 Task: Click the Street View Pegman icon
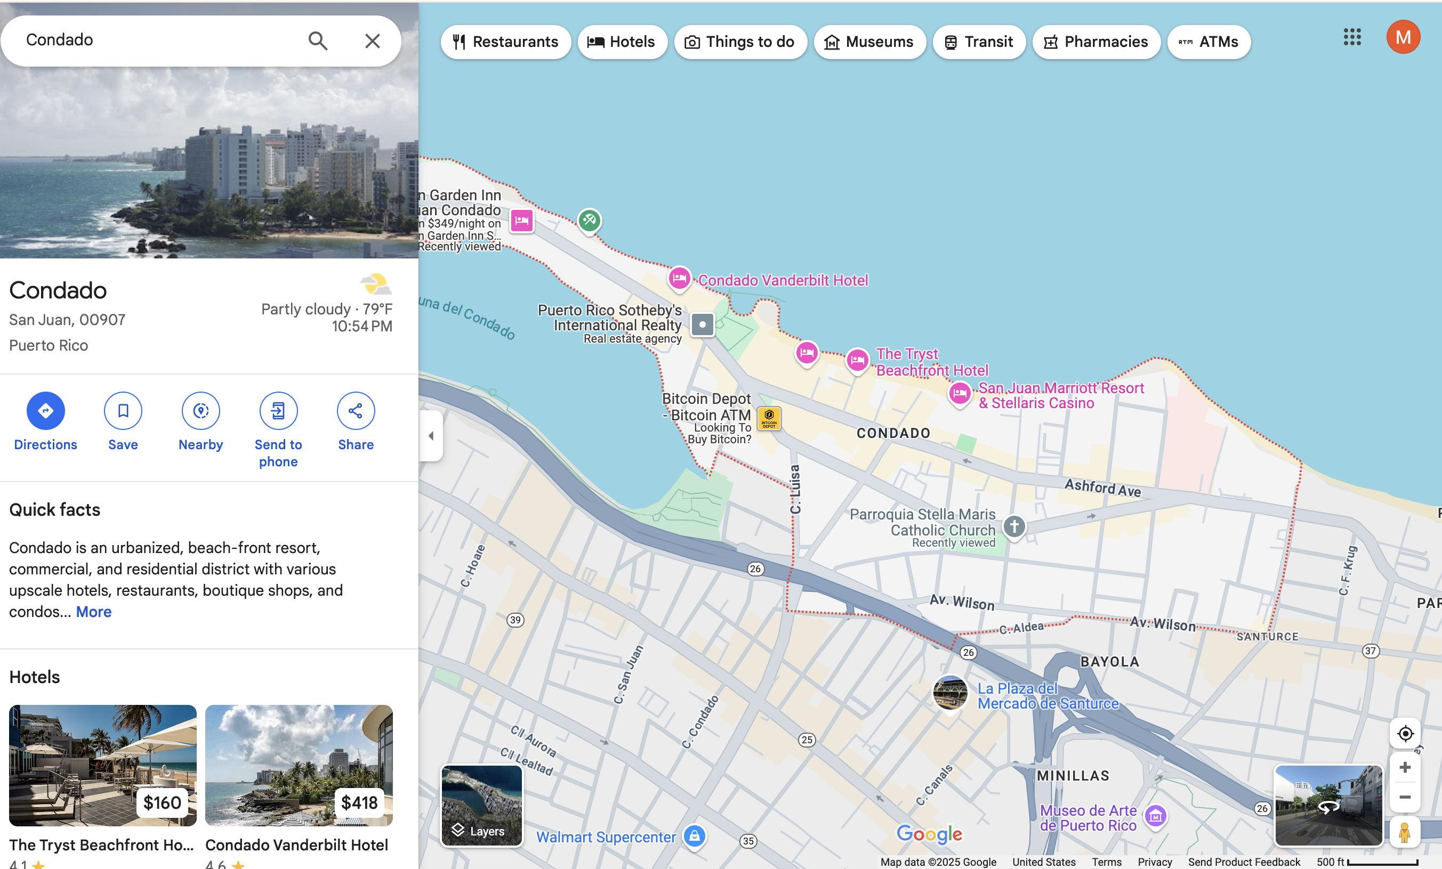point(1405,832)
